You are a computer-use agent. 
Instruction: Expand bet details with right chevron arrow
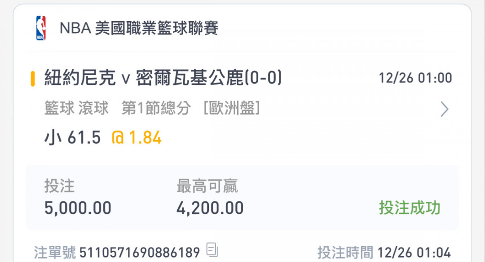tap(445, 109)
